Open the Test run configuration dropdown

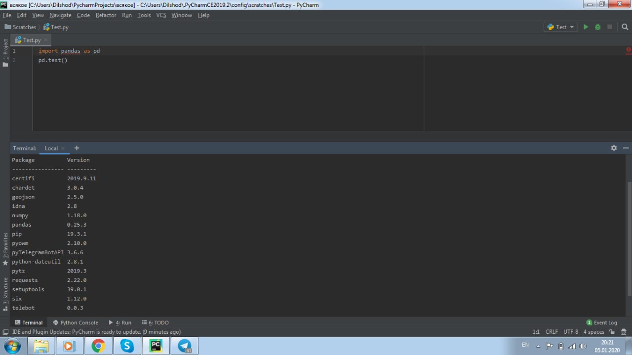(x=560, y=27)
